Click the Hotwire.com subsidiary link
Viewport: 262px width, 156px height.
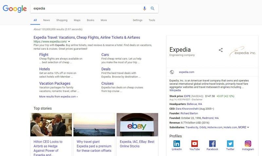coord(215,127)
